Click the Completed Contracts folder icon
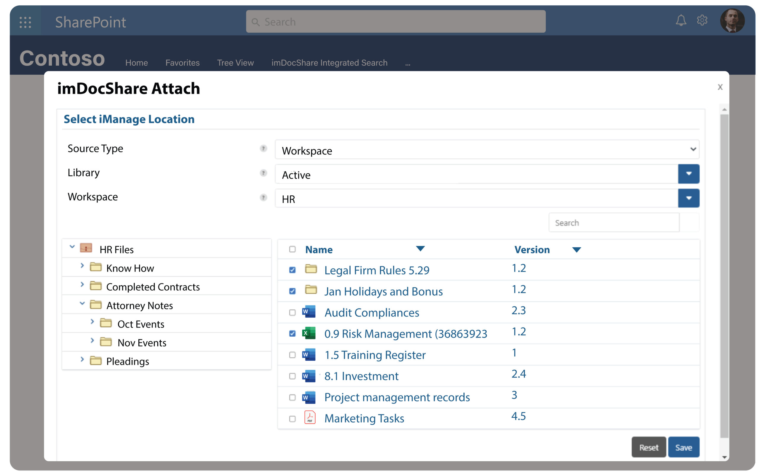760x475 pixels. pyautogui.click(x=96, y=286)
